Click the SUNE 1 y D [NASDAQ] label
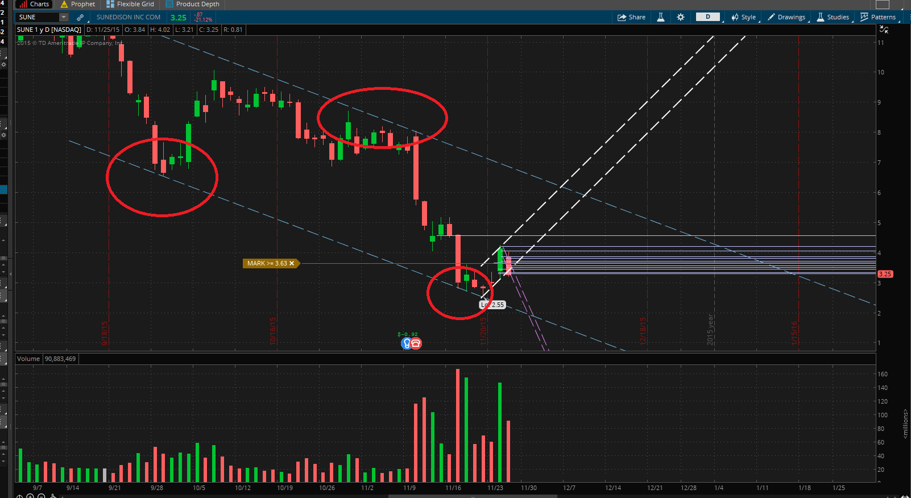The image size is (911, 498). 49,30
